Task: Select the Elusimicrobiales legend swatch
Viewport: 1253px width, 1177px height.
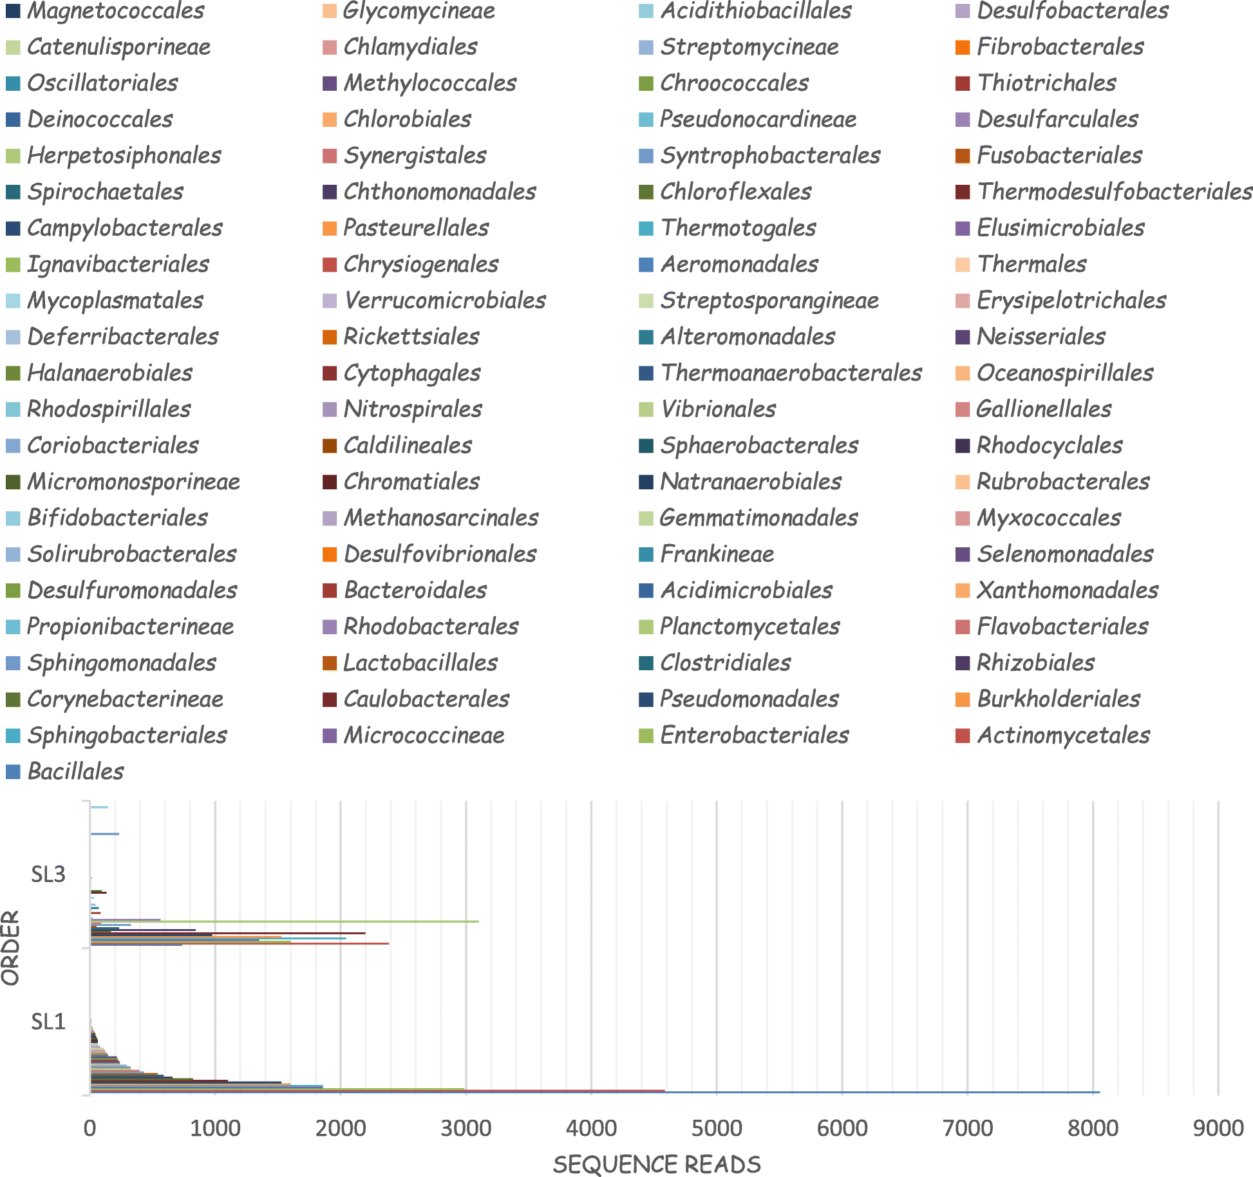Action: (x=963, y=228)
